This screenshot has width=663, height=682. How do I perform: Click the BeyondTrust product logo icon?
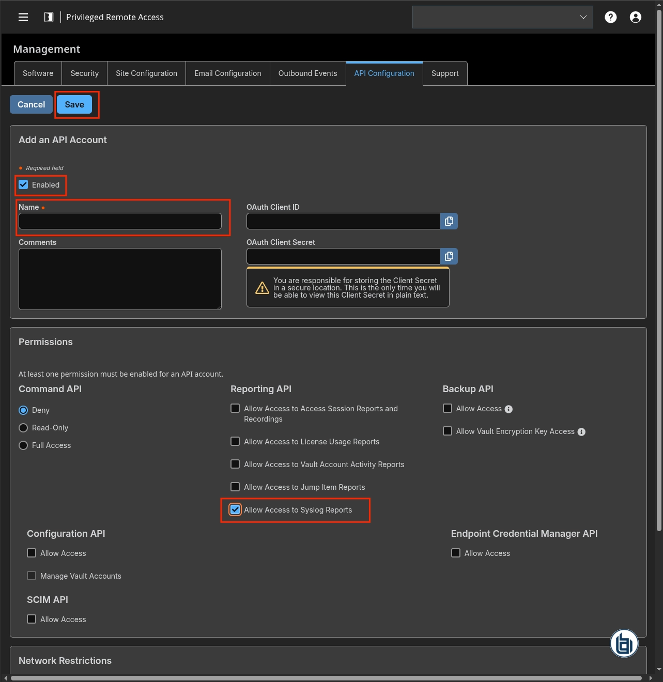pos(49,17)
